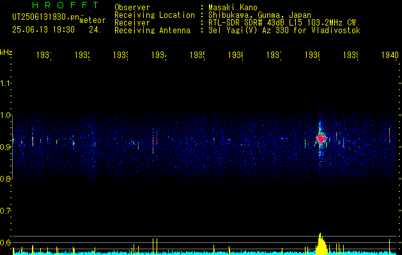Click the 0.9 frequency axis label

tap(6, 147)
